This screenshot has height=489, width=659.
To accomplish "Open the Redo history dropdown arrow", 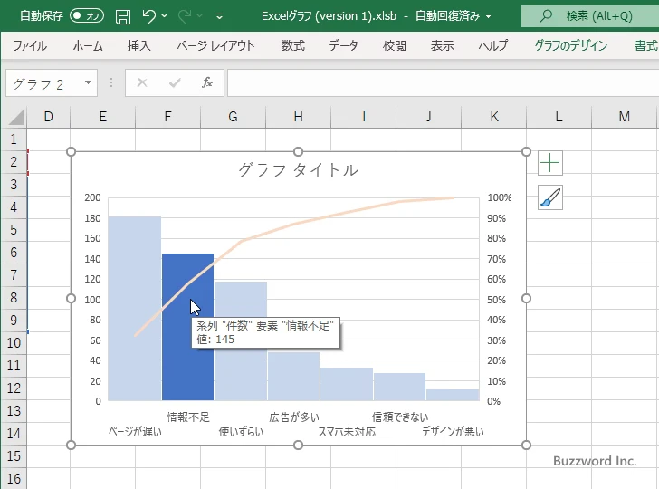I will tap(200, 16).
